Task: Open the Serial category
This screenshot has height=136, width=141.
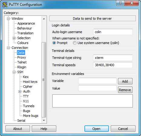Action: [21, 121]
